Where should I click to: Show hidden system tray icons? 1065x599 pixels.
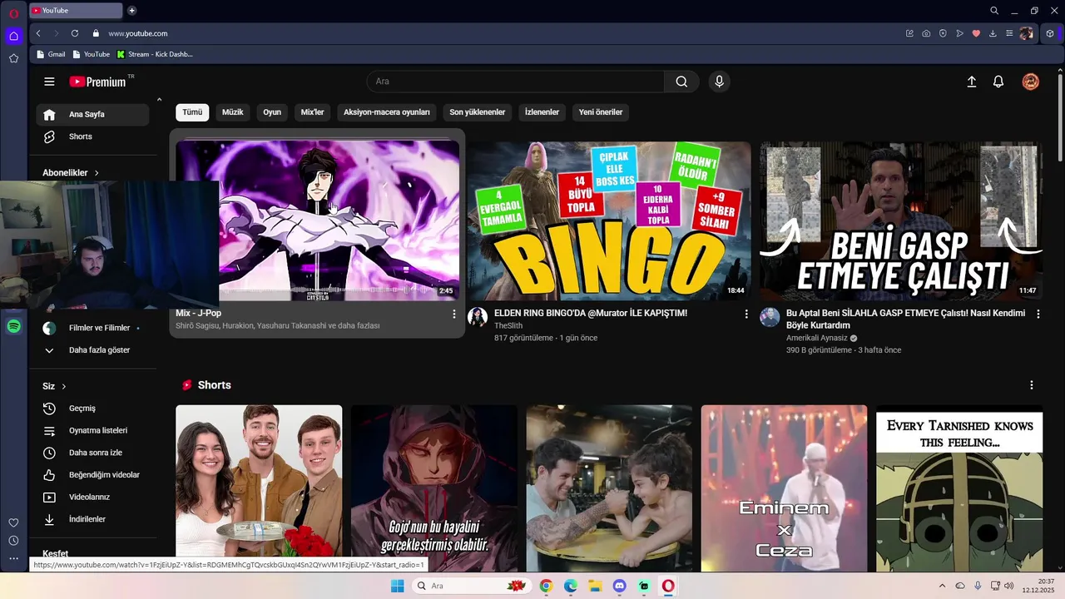[x=942, y=586]
